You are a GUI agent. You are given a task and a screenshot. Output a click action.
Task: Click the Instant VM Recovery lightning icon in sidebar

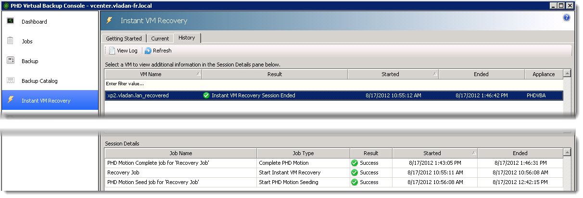[x=10, y=100]
